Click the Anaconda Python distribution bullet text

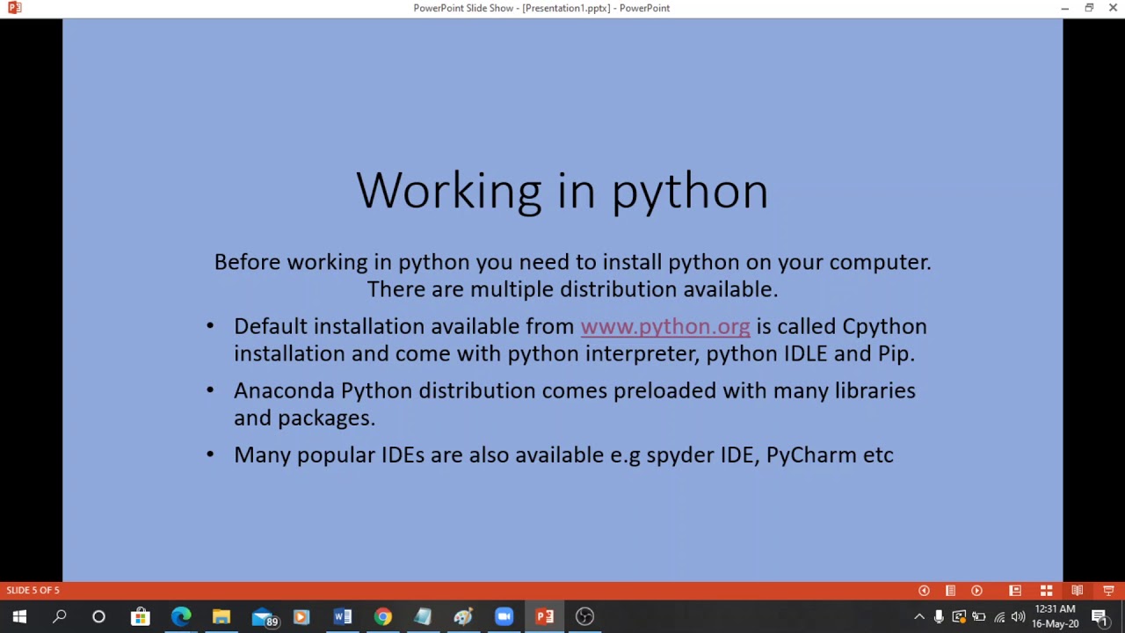pos(575,404)
